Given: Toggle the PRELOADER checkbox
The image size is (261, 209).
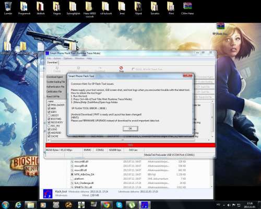Looking at the screenshot, I should click(x=49, y=105).
